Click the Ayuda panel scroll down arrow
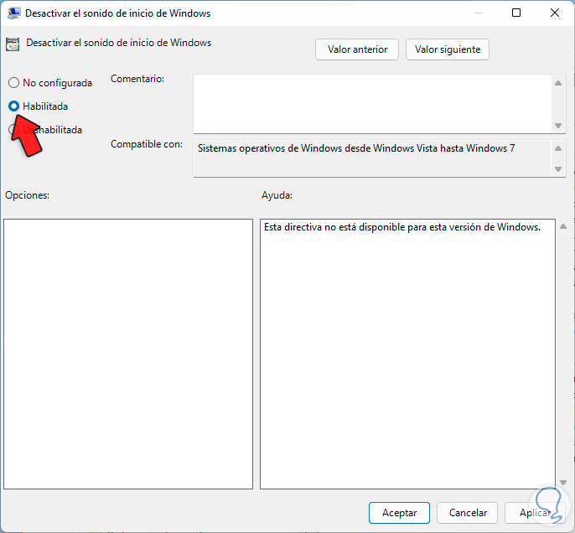 (563, 483)
